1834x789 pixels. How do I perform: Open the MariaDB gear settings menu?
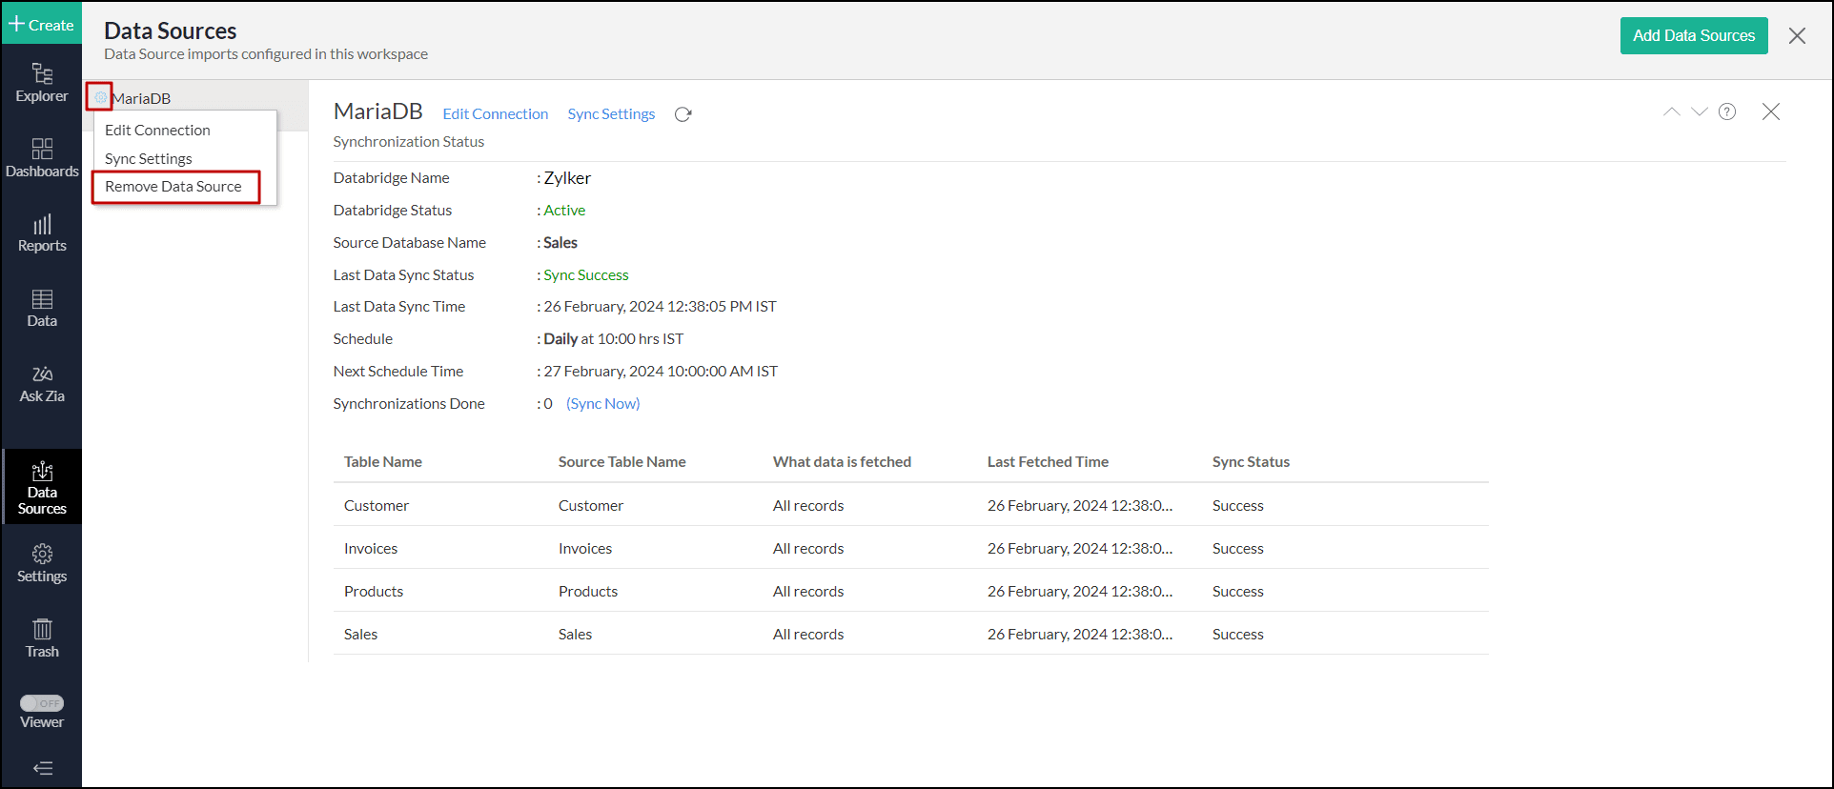100,97
